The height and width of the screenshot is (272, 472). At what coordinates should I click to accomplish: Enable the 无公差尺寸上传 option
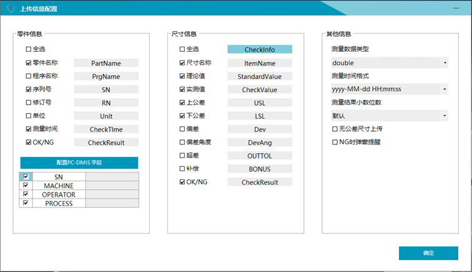pyautogui.click(x=335, y=129)
